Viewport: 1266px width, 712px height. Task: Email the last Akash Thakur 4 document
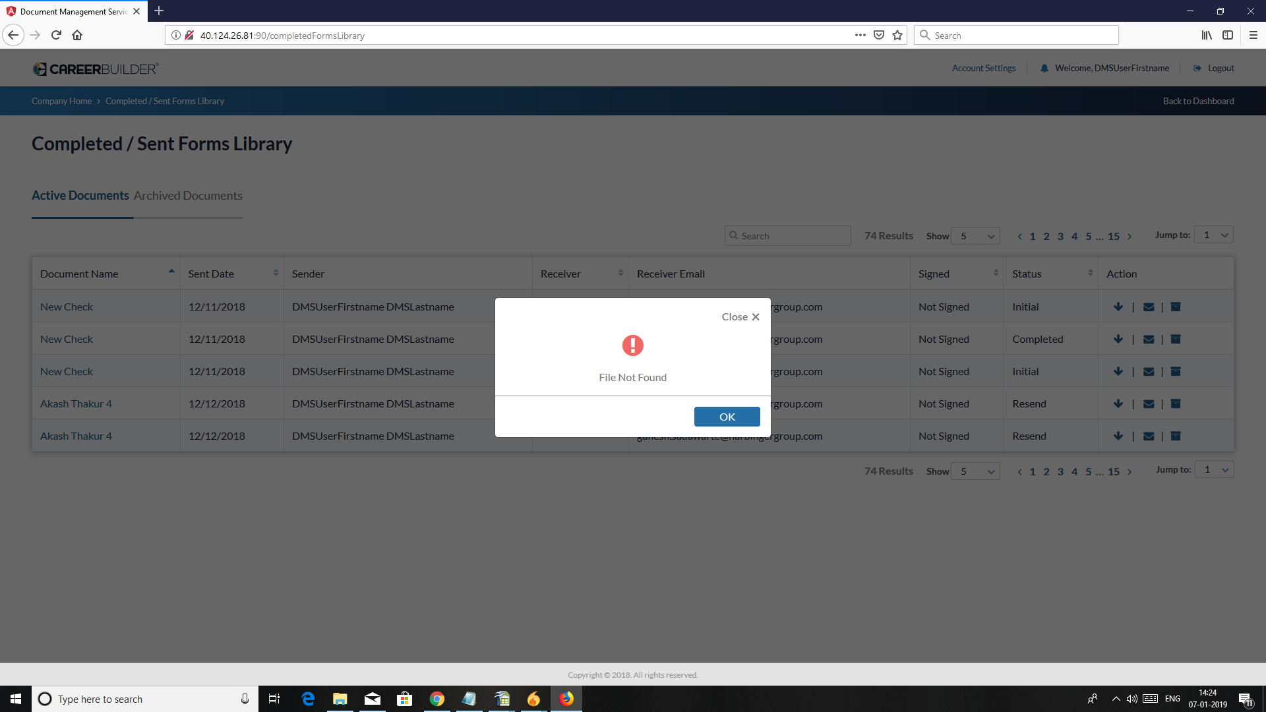pyautogui.click(x=1149, y=436)
